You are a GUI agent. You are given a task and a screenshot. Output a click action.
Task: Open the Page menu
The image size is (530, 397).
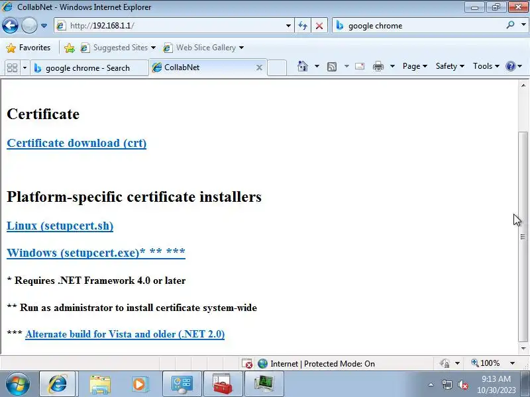415,66
